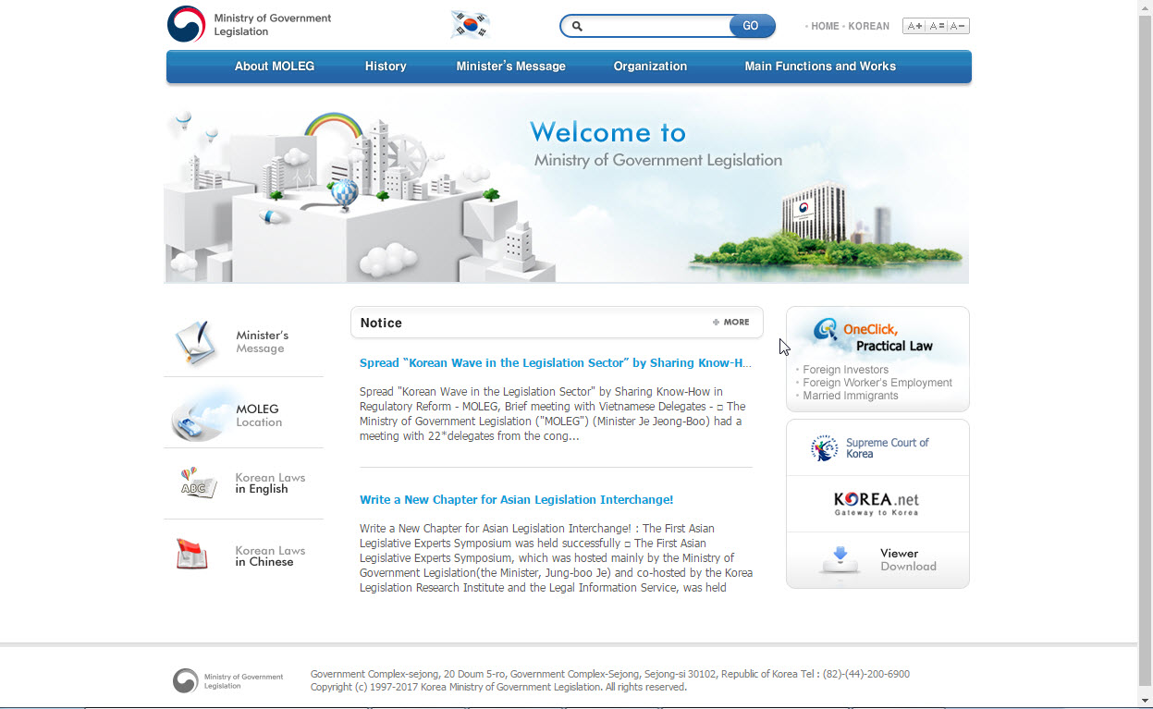Open the About MOLEG menu
This screenshot has width=1153, height=709.
coord(275,67)
